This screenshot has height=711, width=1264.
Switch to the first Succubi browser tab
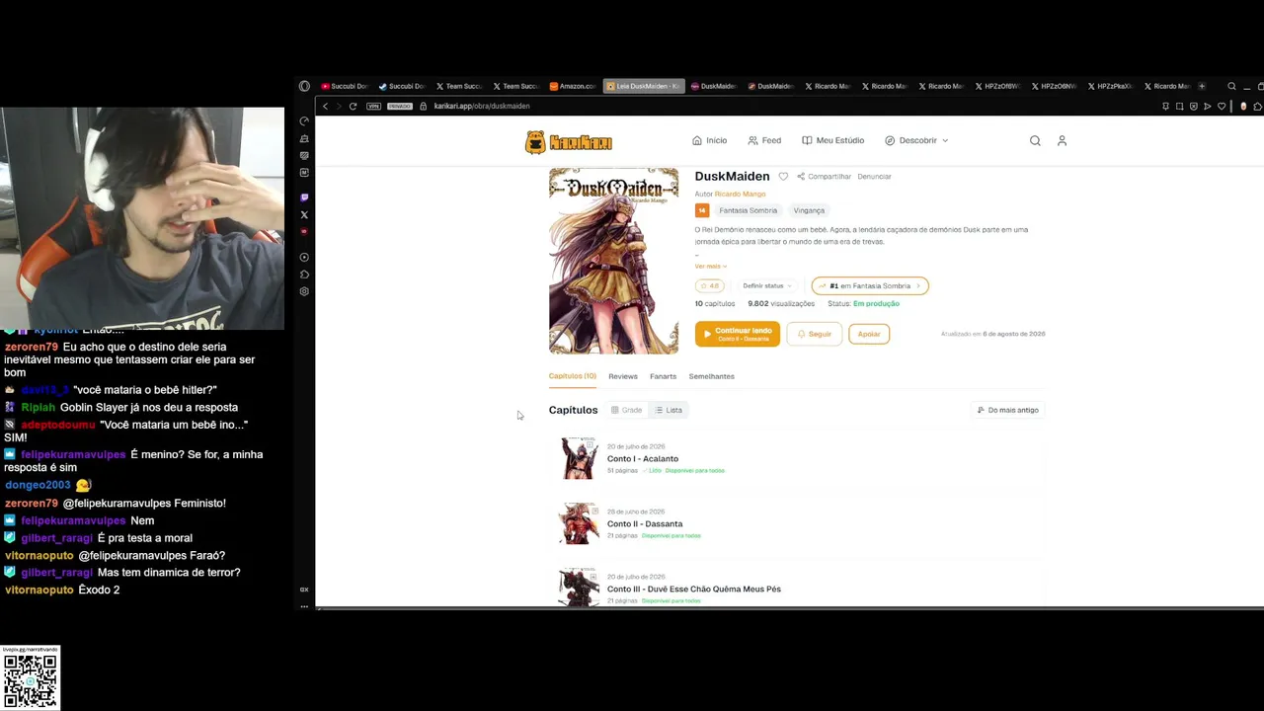click(344, 86)
